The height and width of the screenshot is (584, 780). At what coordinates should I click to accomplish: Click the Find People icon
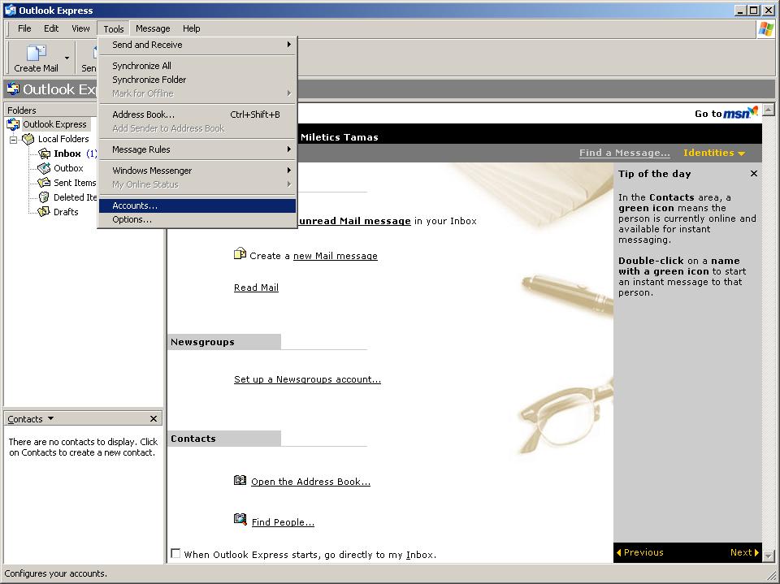[240, 519]
